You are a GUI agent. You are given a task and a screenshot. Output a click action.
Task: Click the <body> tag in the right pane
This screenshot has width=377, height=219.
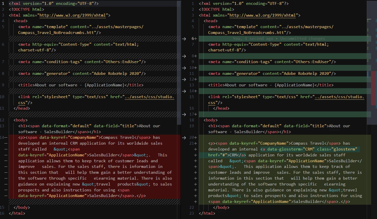(x=211, y=120)
